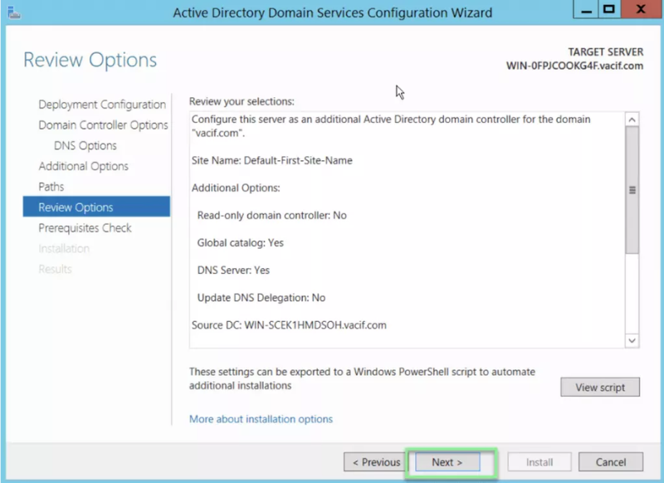Click the disabled Install button
Viewport: 664px width, 483px height.
click(539, 461)
